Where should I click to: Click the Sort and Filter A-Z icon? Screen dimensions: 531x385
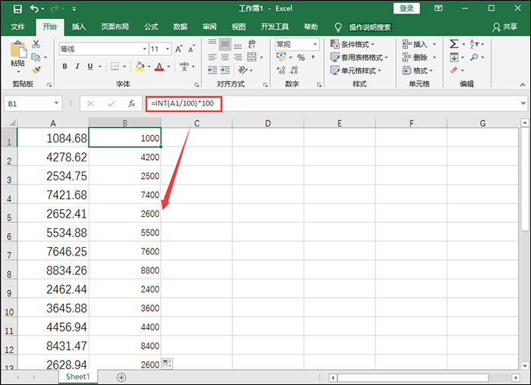(x=474, y=44)
